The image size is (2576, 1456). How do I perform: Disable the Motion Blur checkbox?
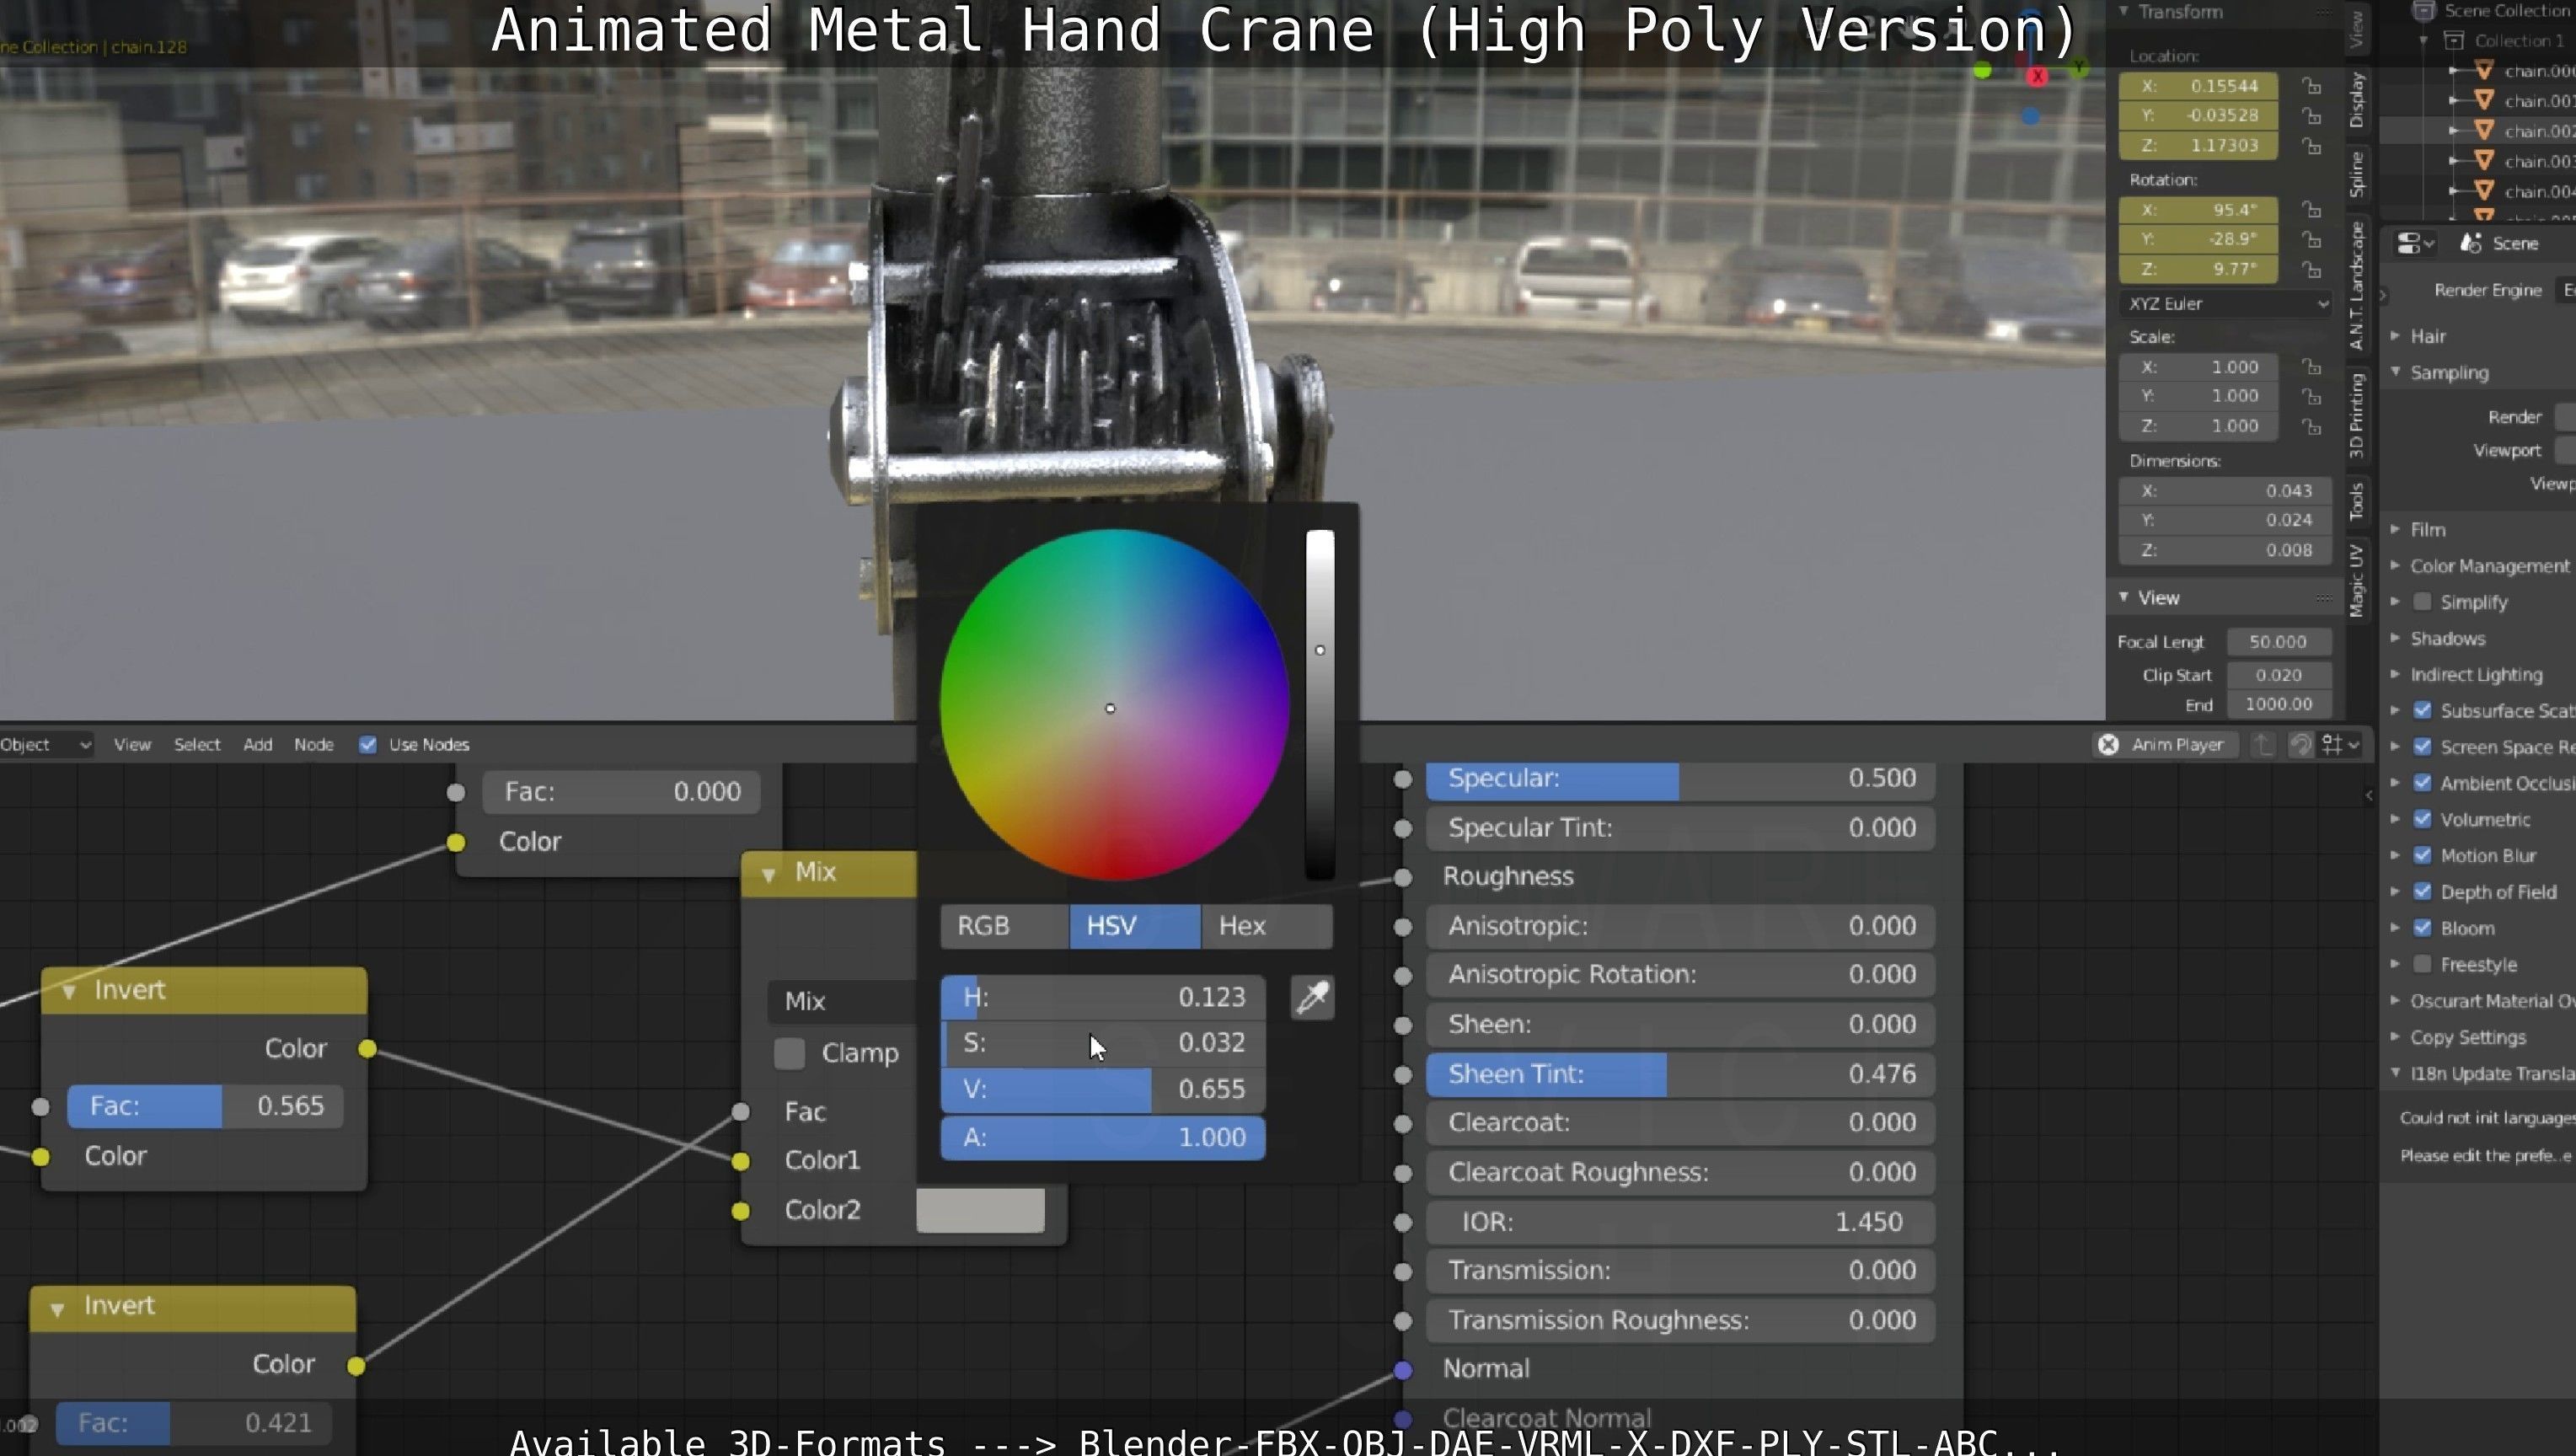(x=2422, y=856)
